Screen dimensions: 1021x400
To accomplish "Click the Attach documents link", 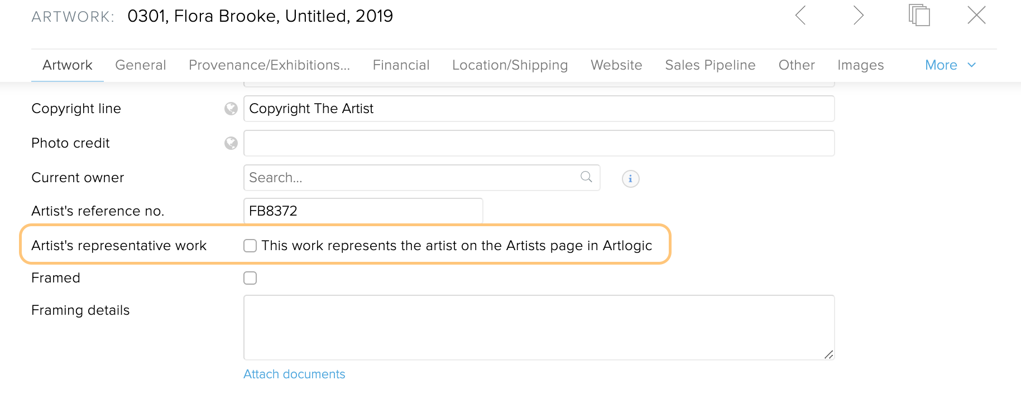I will (294, 374).
